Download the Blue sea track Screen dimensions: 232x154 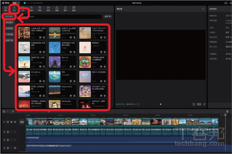[x=74, y=67]
